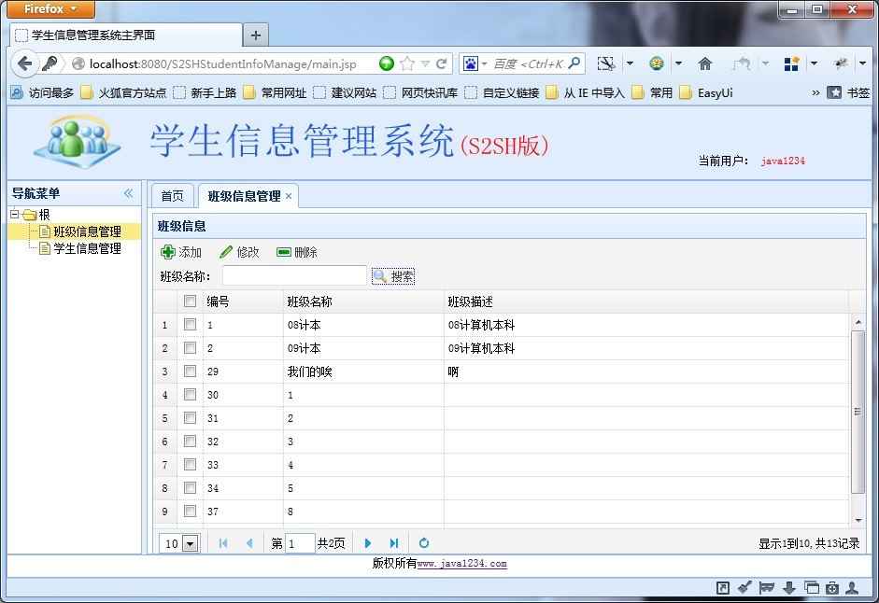
Task: Click the scrollbar down arrow of grid
Action: coord(858,520)
